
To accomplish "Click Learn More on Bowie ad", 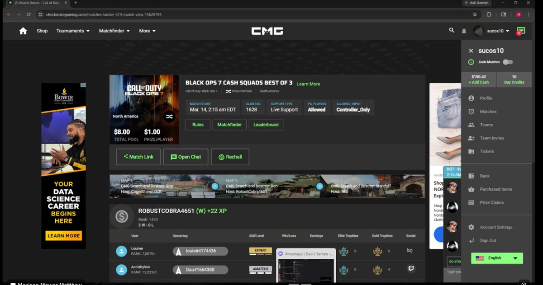I will coord(63,236).
